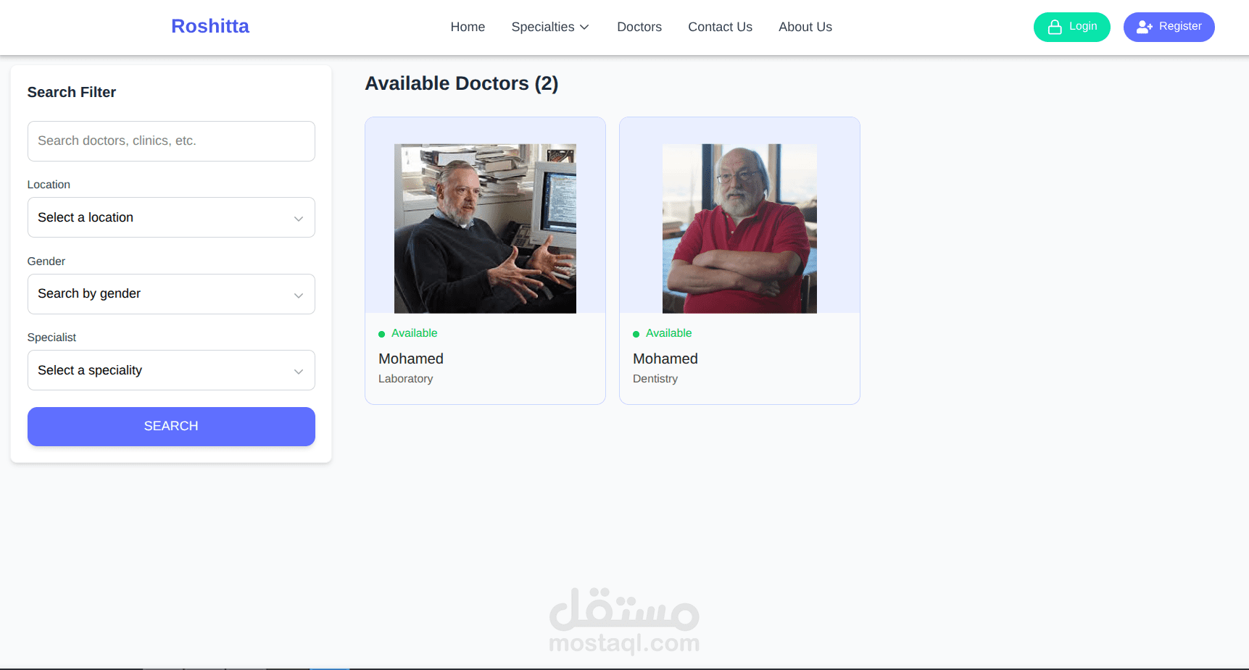The height and width of the screenshot is (670, 1249).
Task: Focus the search doctors, clinics input
Action: pyautogui.click(x=171, y=141)
